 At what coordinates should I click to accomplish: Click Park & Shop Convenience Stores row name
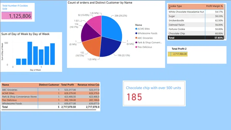point(19,97)
